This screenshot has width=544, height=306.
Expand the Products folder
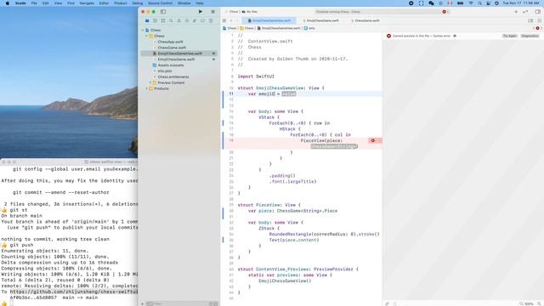click(x=147, y=88)
